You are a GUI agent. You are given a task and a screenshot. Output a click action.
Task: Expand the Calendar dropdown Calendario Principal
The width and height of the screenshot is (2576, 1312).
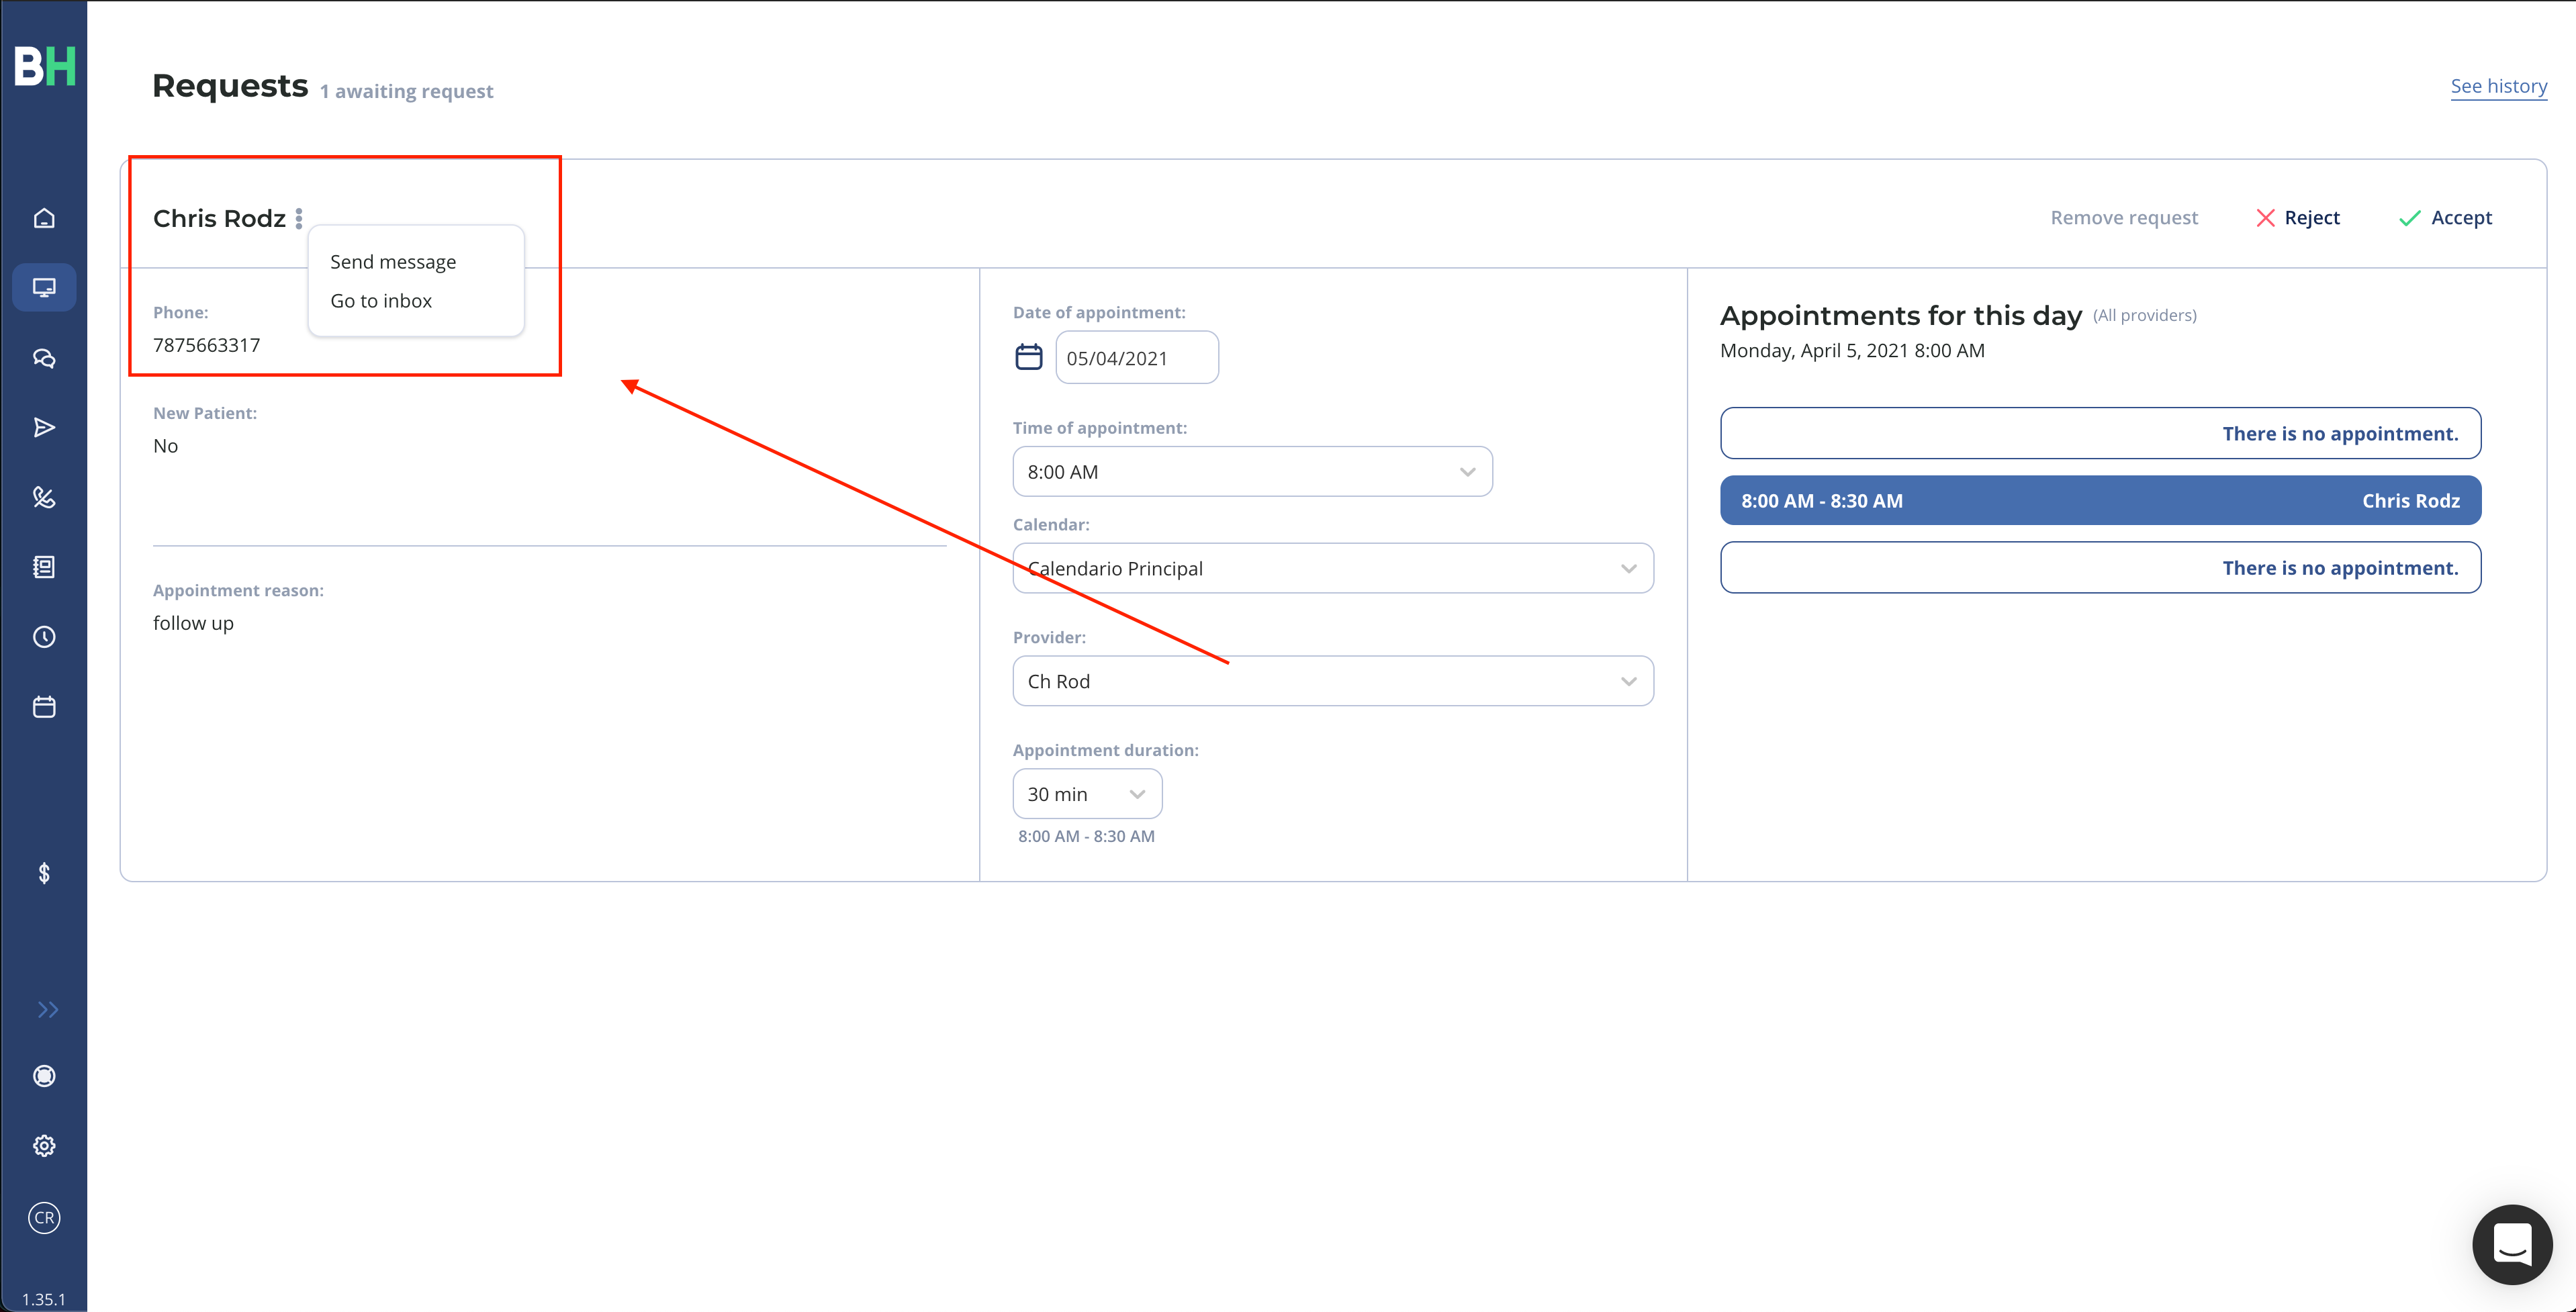1333,569
